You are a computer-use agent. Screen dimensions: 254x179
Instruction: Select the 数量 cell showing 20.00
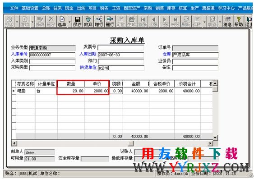point(71,91)
